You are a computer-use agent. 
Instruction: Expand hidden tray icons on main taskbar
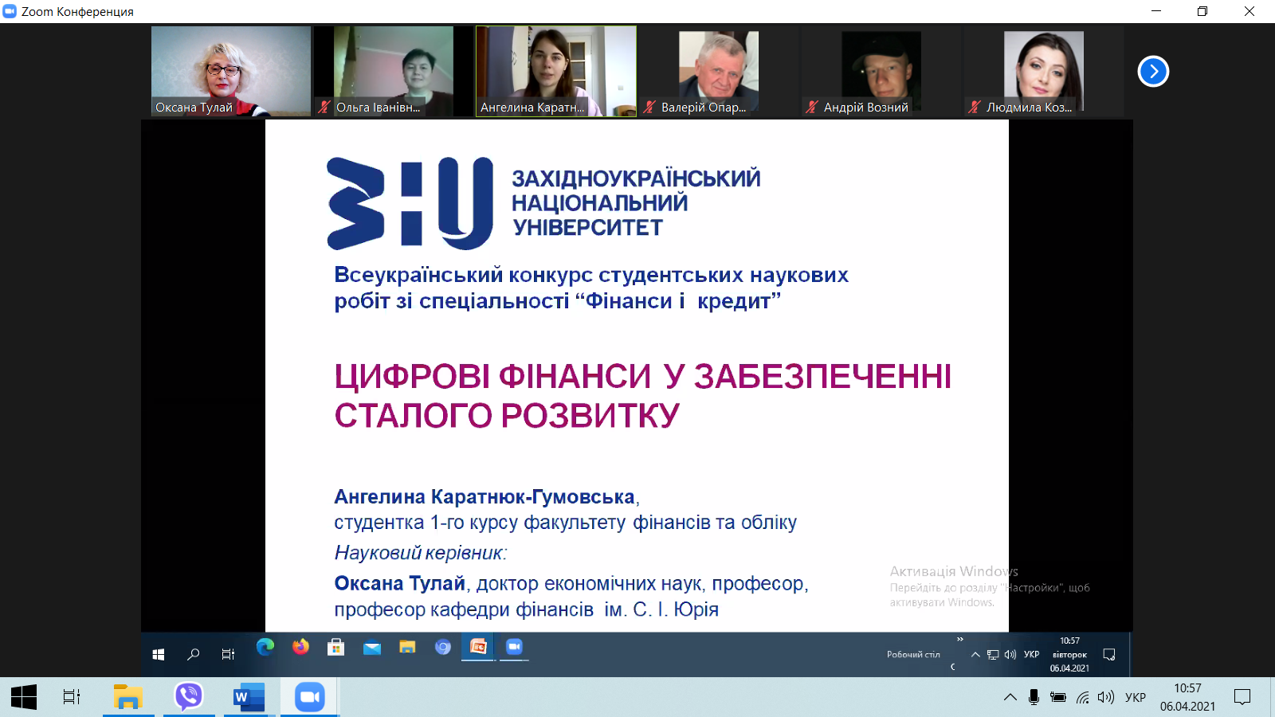point(1010,697)
